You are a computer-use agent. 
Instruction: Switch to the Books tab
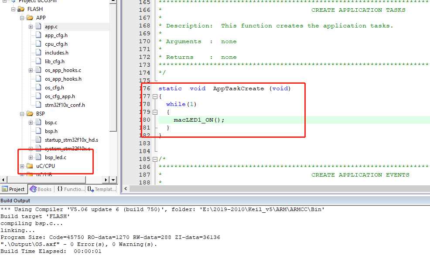point(41,189)
